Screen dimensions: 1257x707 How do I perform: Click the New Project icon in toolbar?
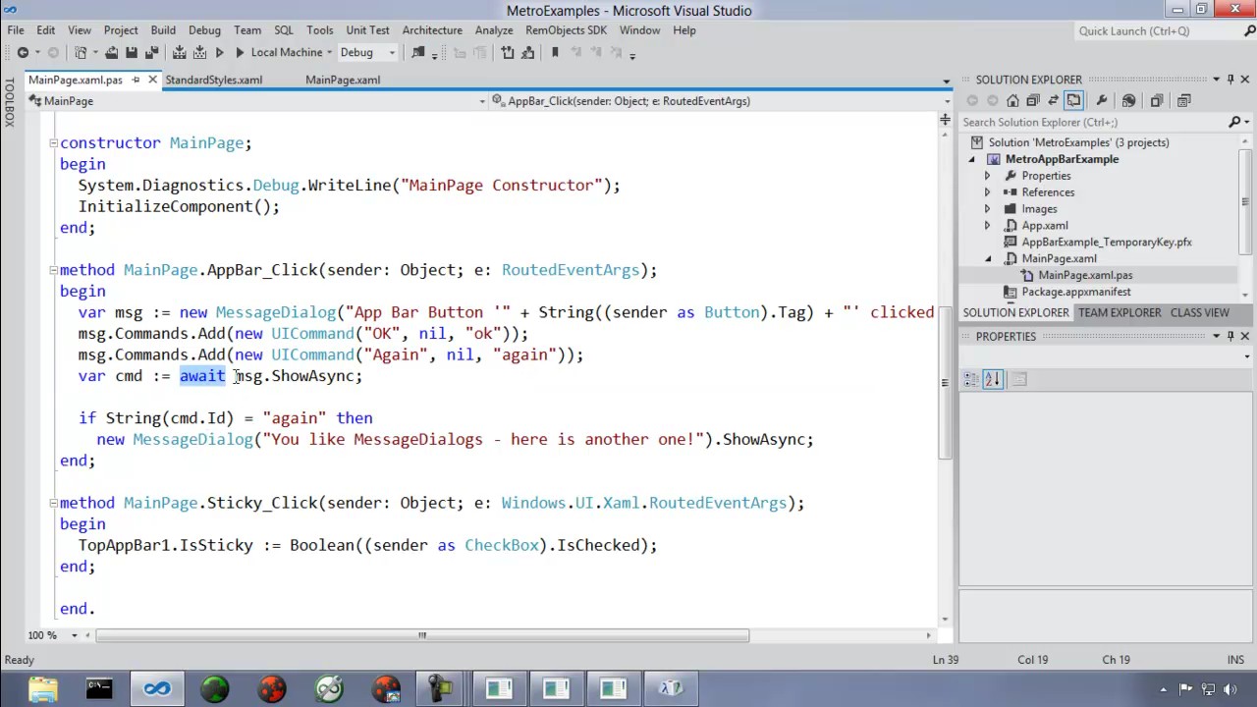(80, 52)
